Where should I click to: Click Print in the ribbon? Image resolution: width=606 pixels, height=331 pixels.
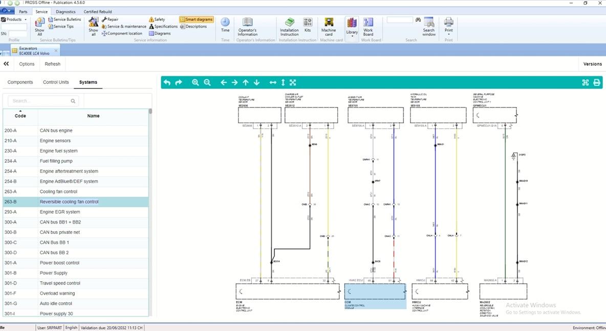pos(449,26)
